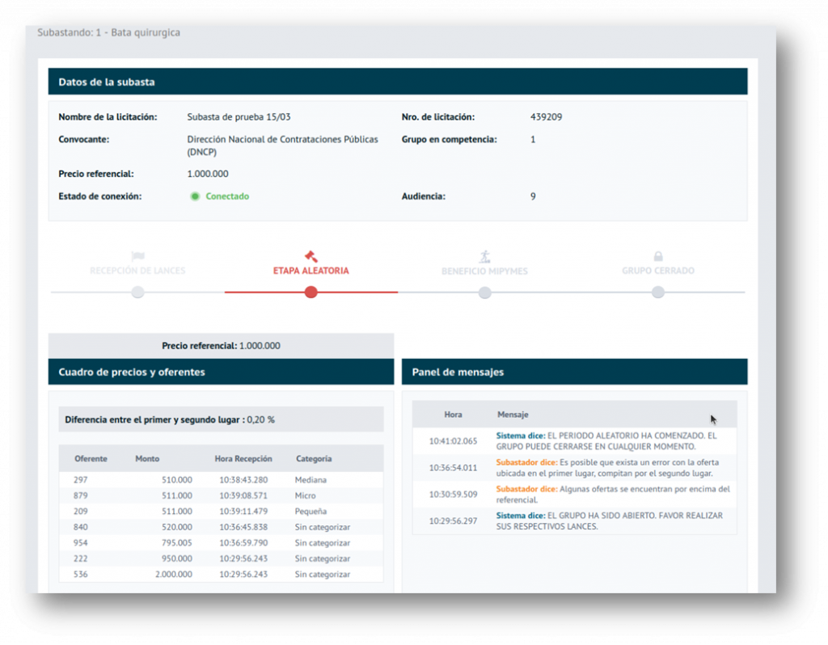828x645 pixels.
Task: Click the 10:38:43.280 reception time
Action: point(243,480)
